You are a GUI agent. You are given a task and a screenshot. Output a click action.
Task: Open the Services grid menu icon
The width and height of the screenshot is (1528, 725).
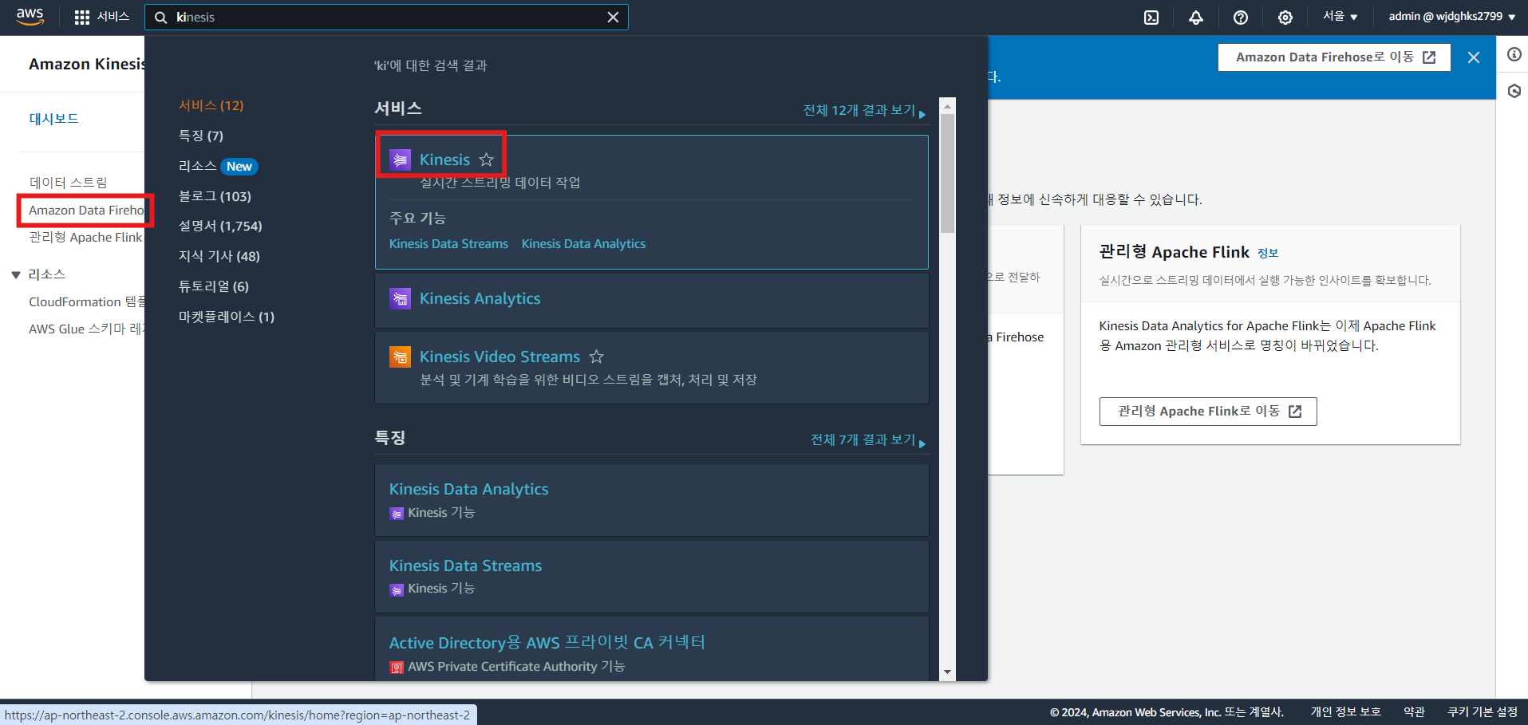[x=81, y=17]
